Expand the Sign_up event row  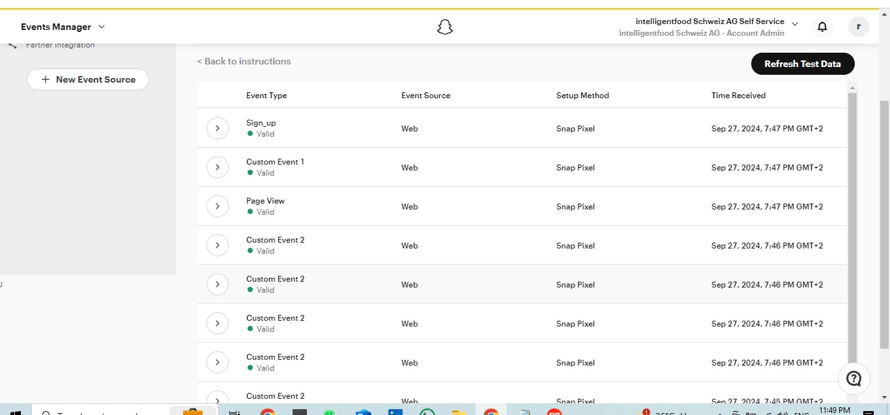tap(218, 128)
